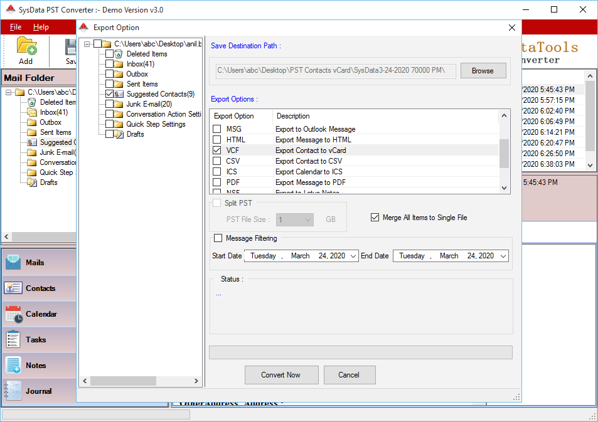Close the Export Option dialog

(x=512, y=28)
